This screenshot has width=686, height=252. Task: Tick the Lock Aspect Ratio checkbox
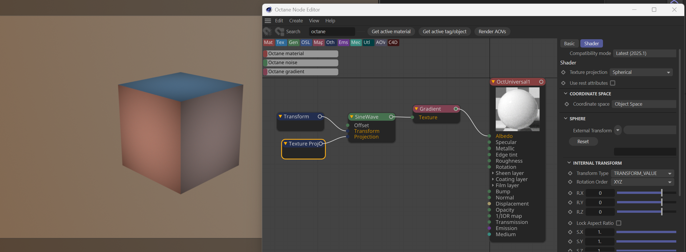click(x=619, y=223)
